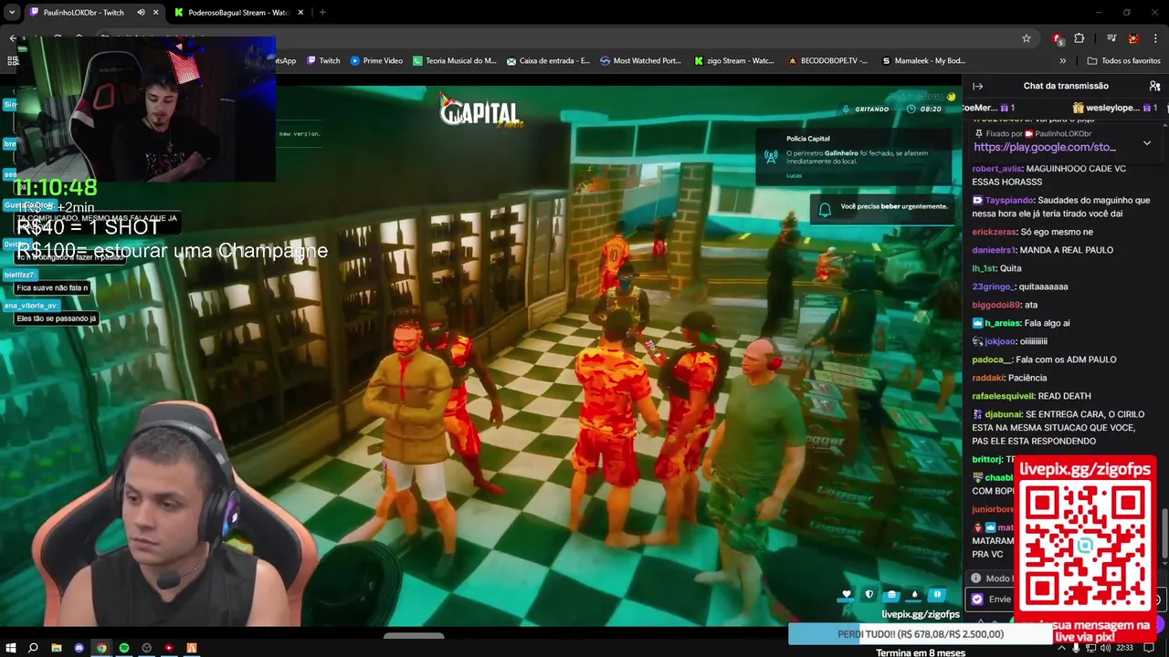Open the Twitch bookmark
This screenshot has height=657, width=1169.
pyautogui.click(x=323, y=61)
